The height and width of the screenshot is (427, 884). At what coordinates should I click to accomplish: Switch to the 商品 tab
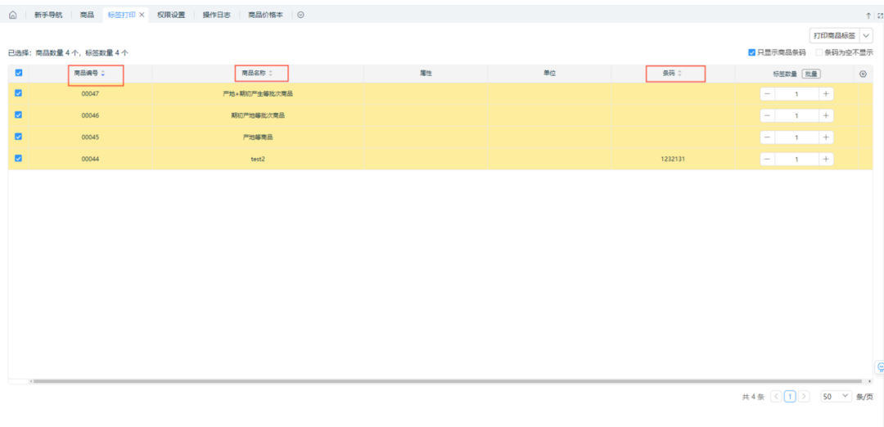(87, 16)
